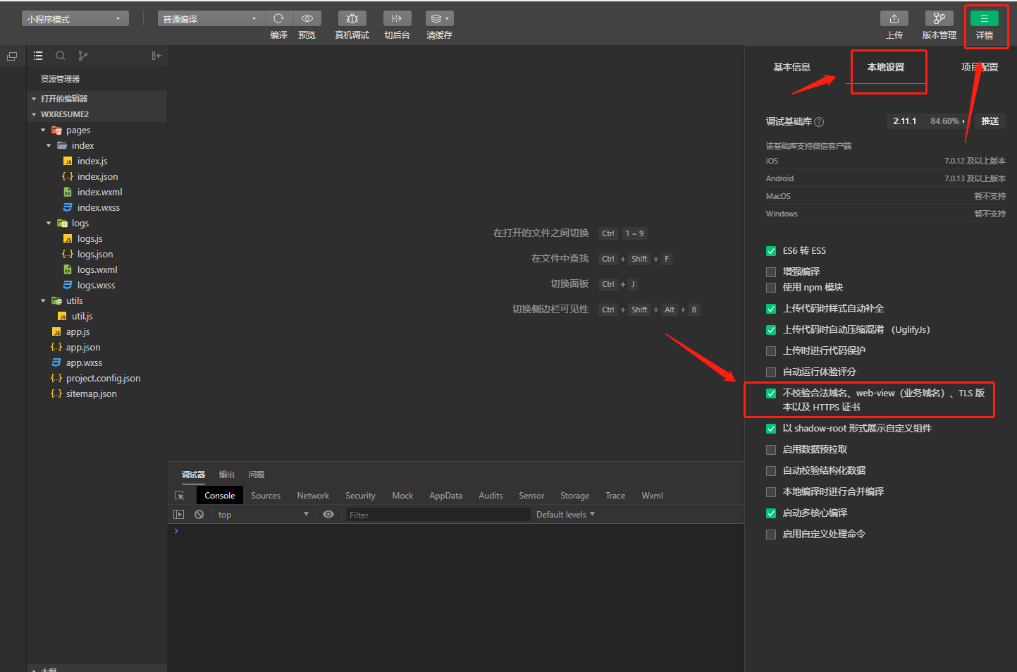The height and width of the screenshot is (672, 1017).
Task: Switch to the Sources tab
Action: click(266, 496)
